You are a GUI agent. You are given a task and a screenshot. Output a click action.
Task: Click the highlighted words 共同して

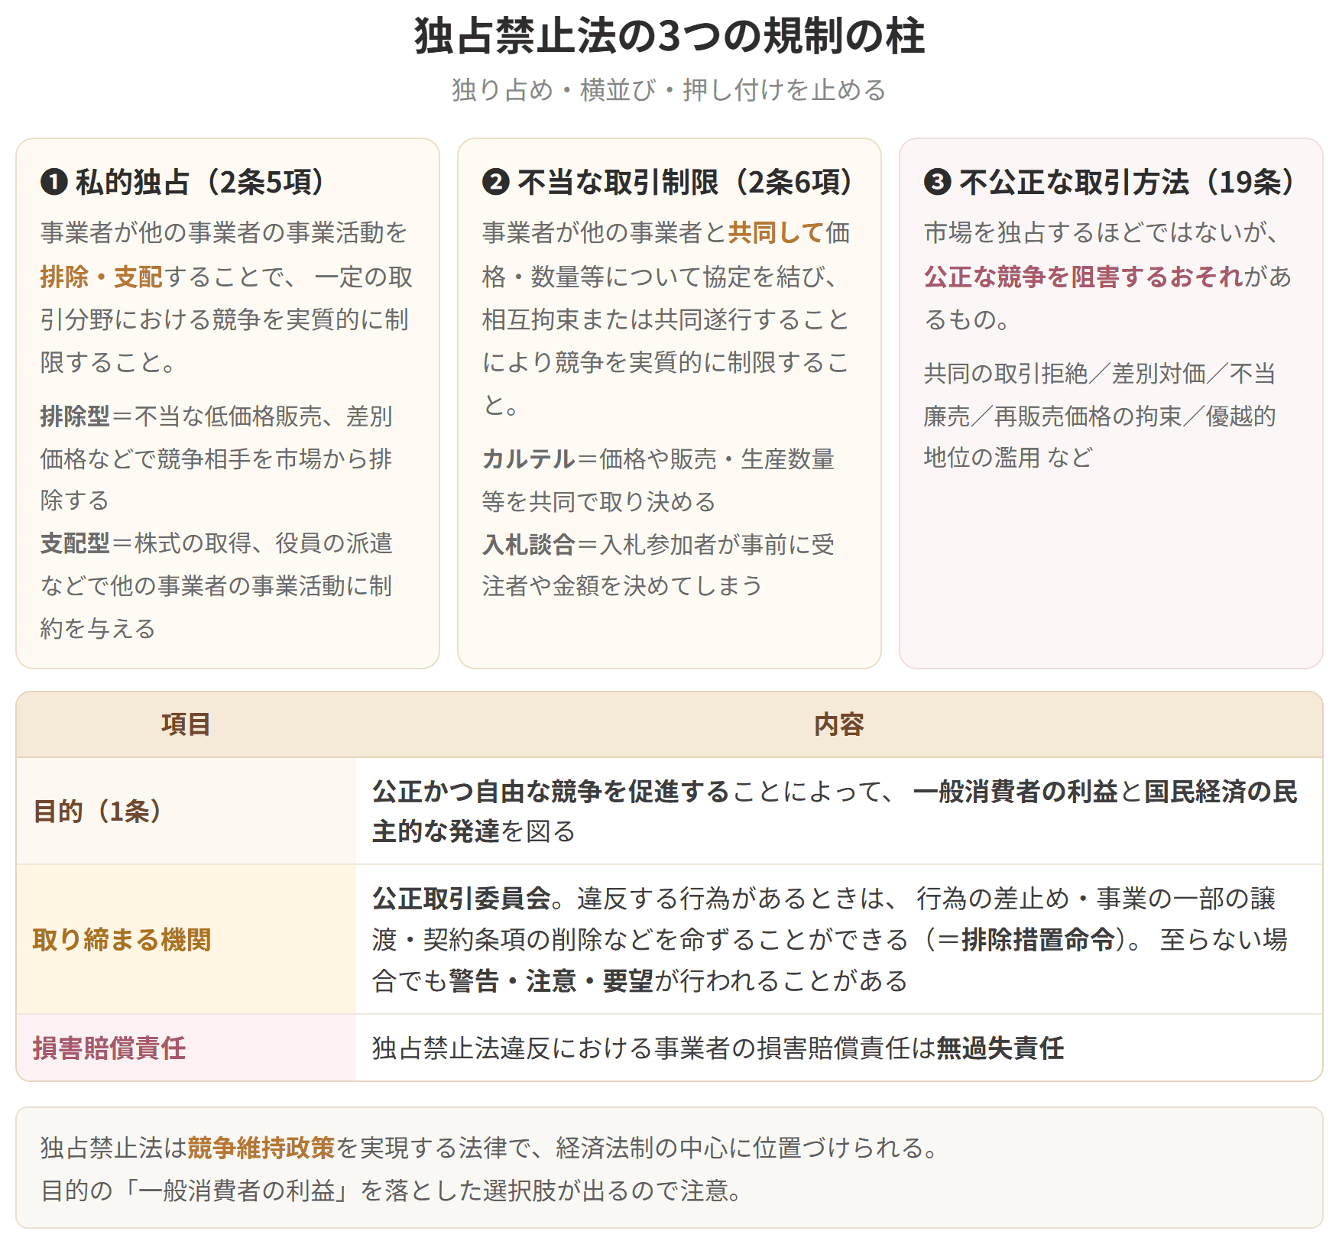(x=776, y=232)
